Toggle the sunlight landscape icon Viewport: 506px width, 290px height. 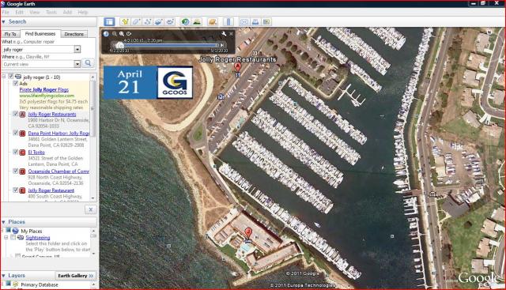197,21
